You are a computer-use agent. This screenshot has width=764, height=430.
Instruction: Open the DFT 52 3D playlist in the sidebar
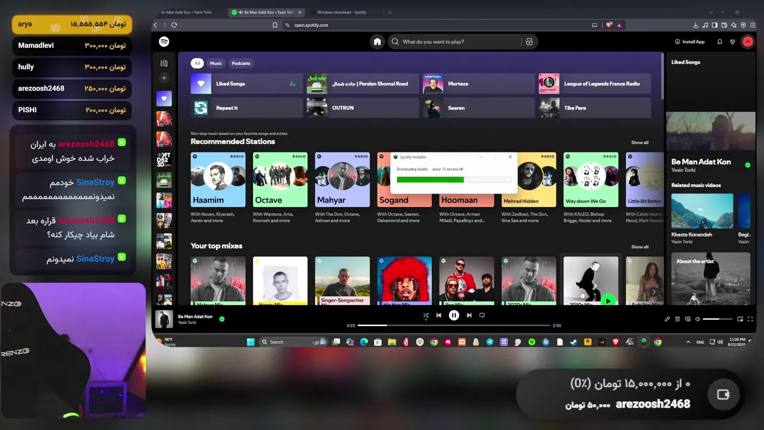click(164, 159)
